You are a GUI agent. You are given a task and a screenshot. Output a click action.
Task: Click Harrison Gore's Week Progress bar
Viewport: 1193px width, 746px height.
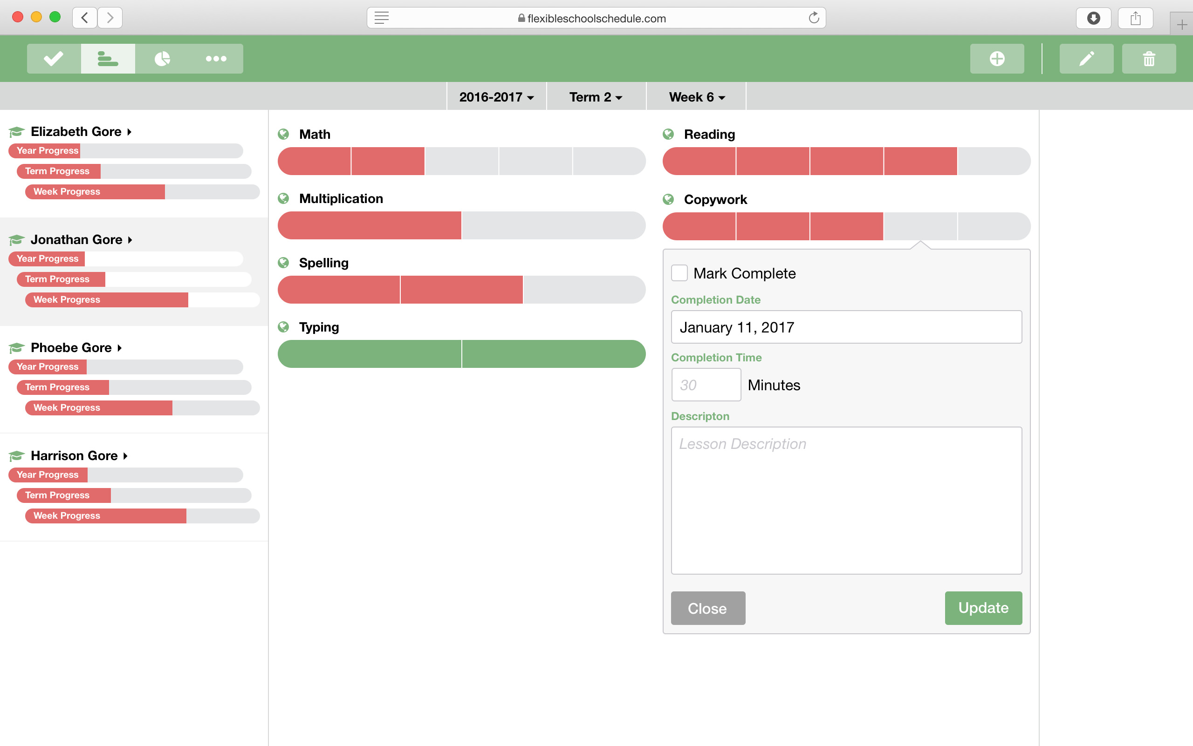coord(142,515)
